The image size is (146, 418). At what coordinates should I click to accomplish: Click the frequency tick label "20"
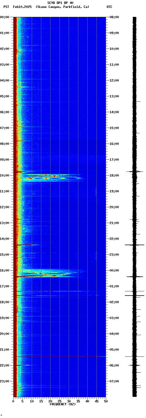point(50,401)
